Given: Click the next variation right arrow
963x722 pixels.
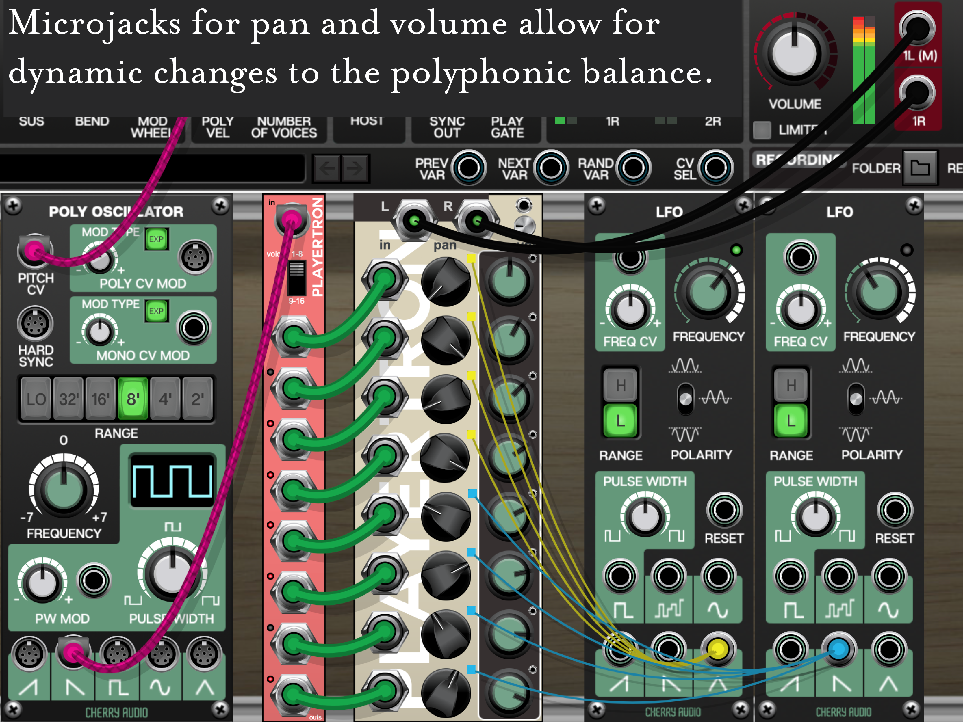Looking at the screenshot, I should click(355, 168).
